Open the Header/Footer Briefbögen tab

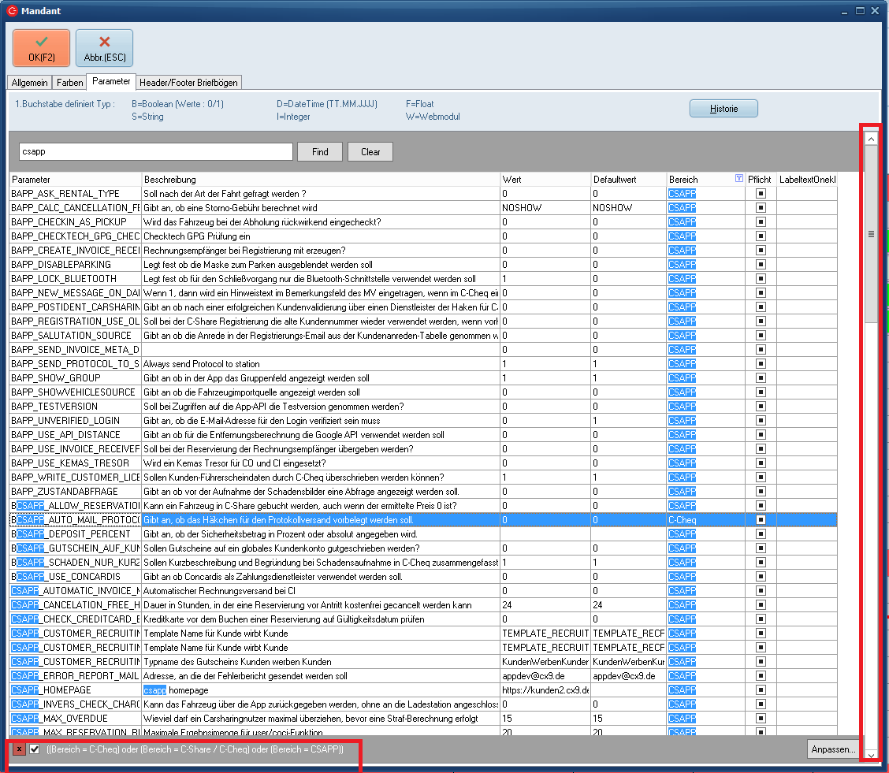188,83
